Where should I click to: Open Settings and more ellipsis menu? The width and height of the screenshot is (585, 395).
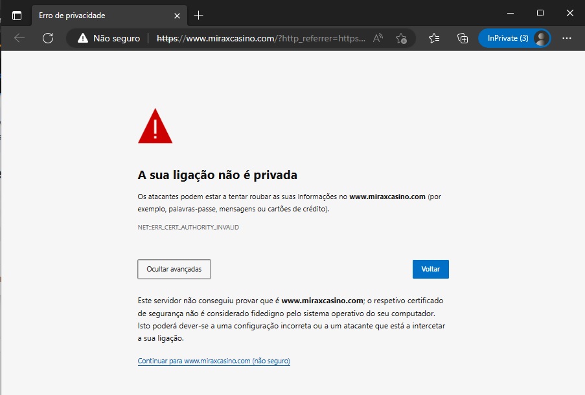click(x=567, y=38)
